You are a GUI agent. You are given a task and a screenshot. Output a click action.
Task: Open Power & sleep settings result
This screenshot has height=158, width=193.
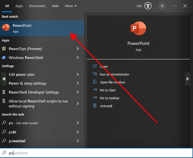click(27, 83)
